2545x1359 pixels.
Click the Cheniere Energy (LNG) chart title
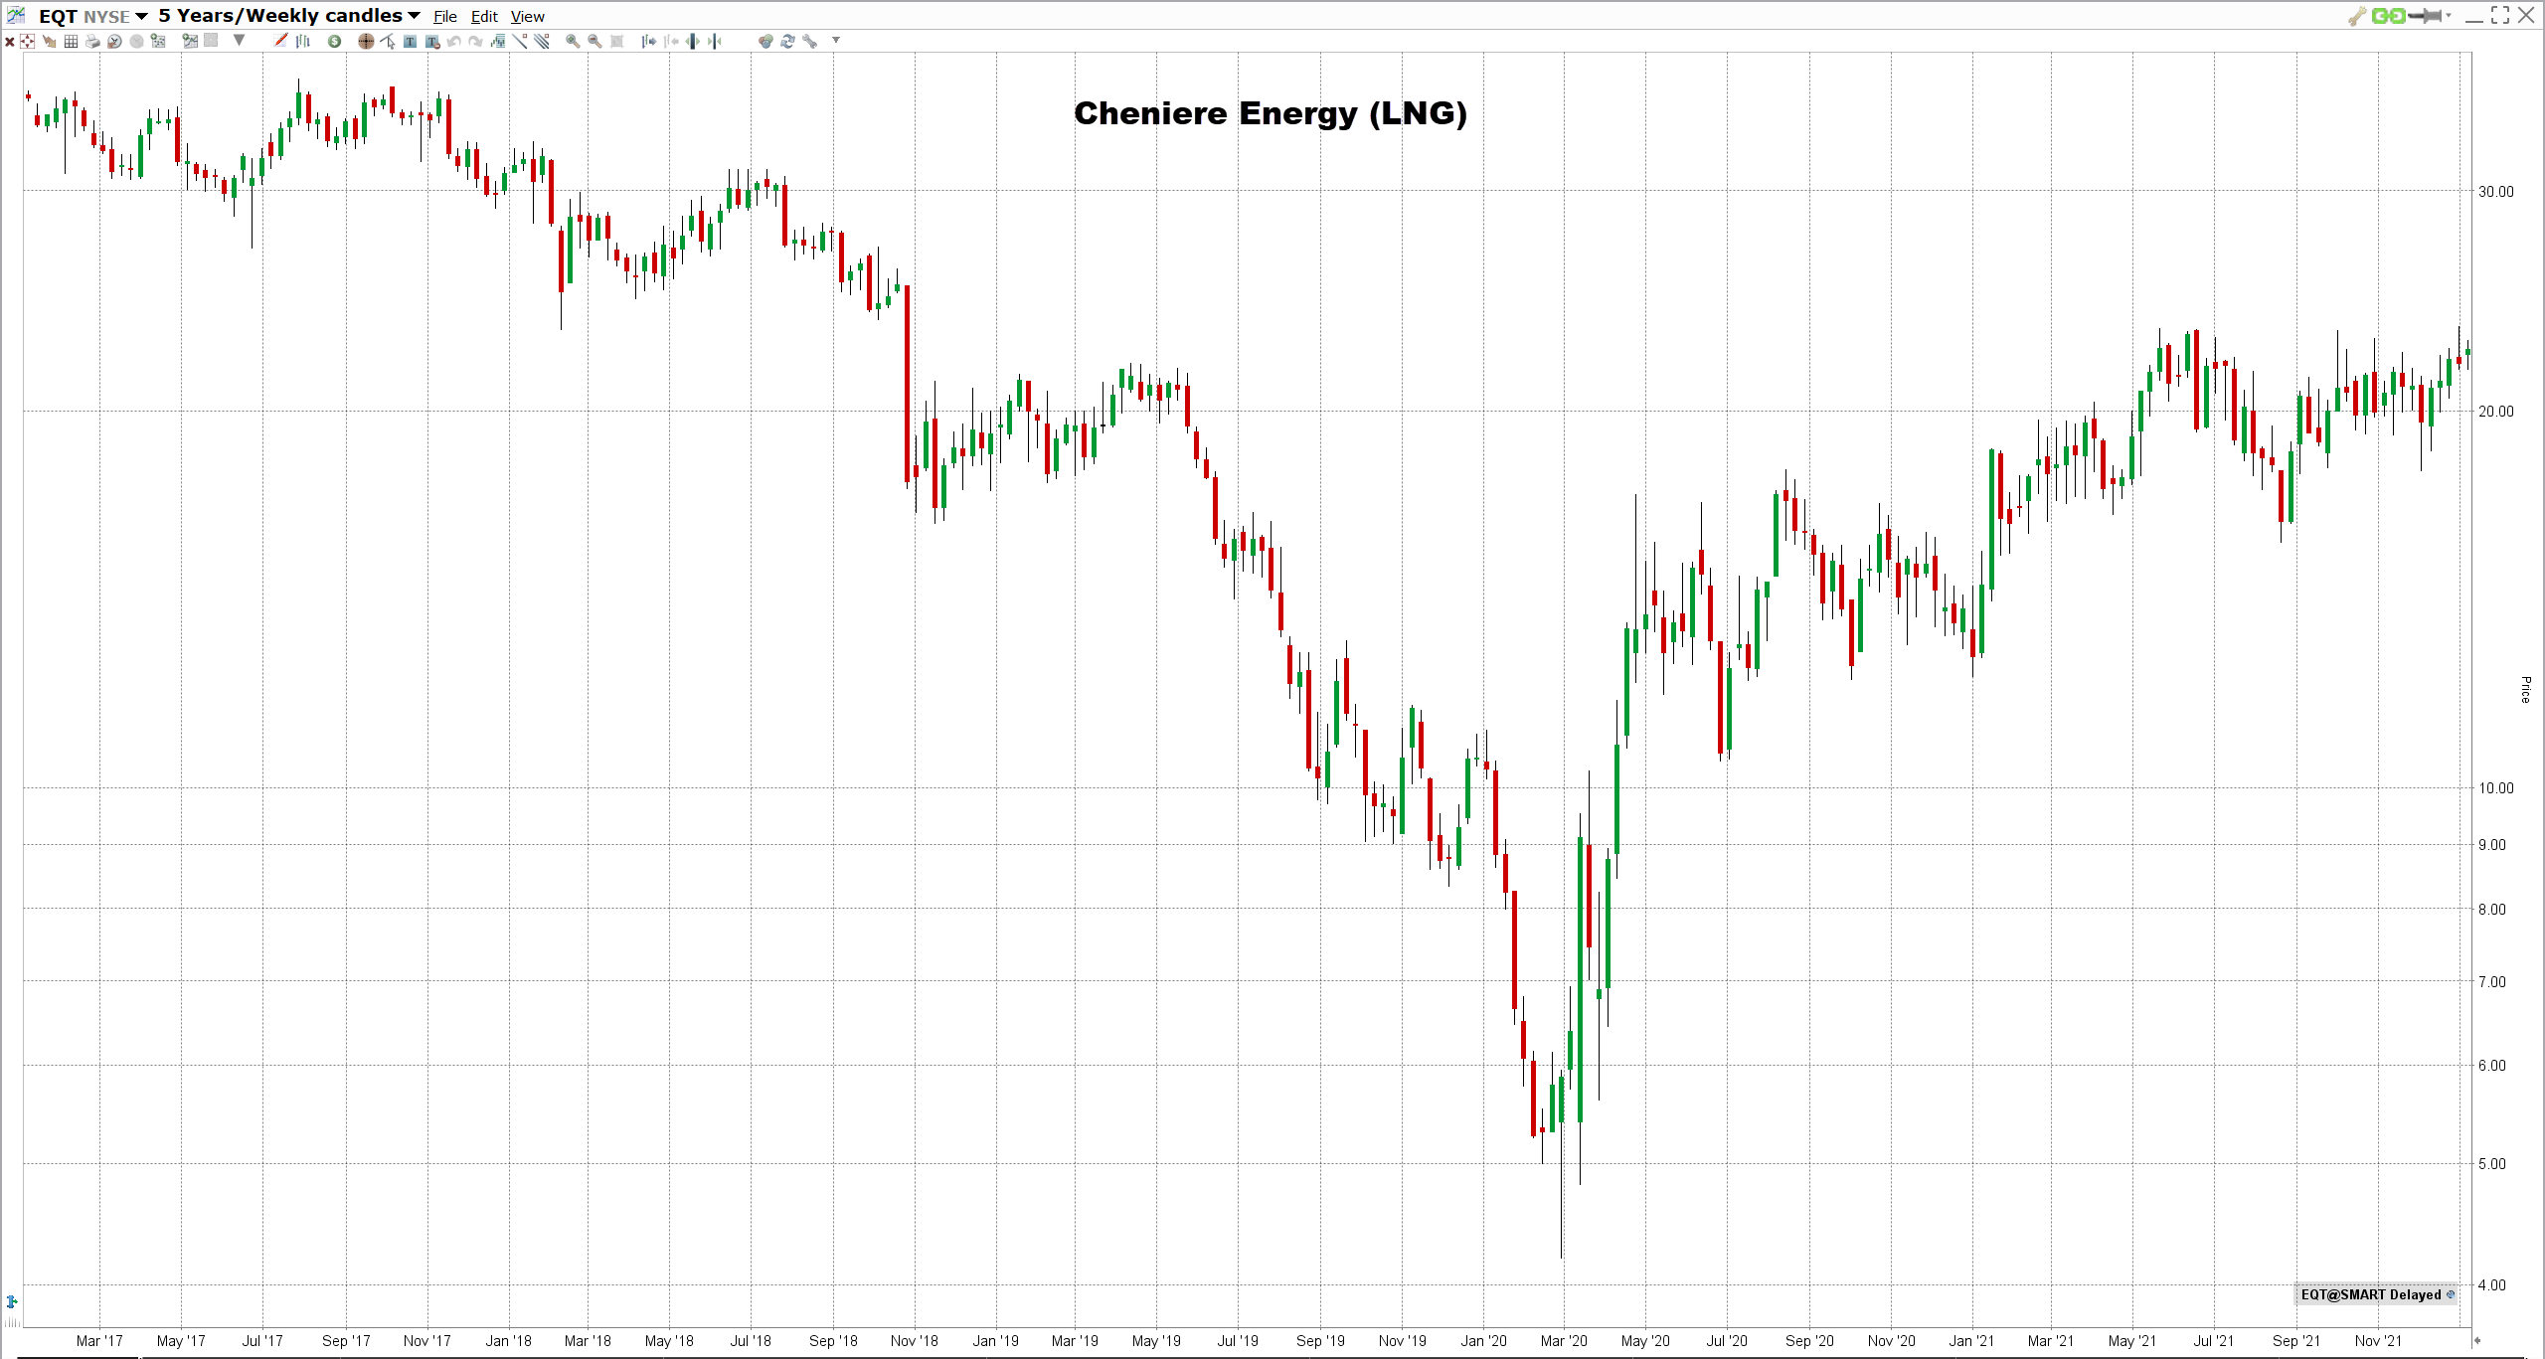1271,113
